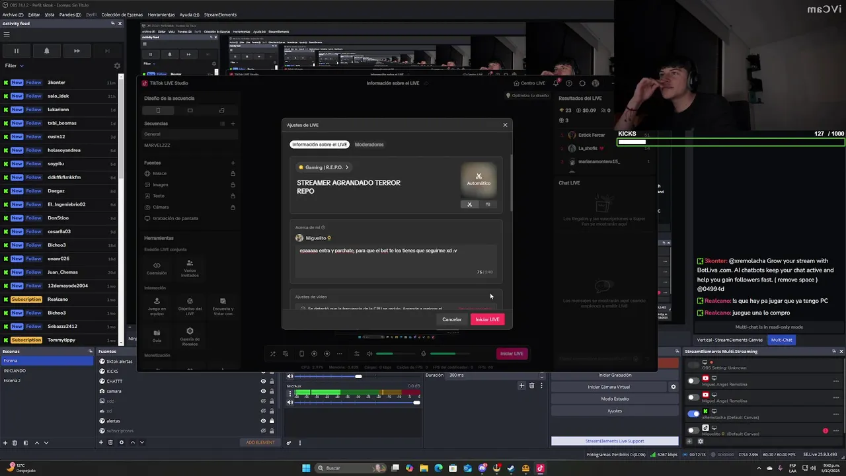
Task: Open Activity feed hamburger menu
Action: click(x=7, y=34)
